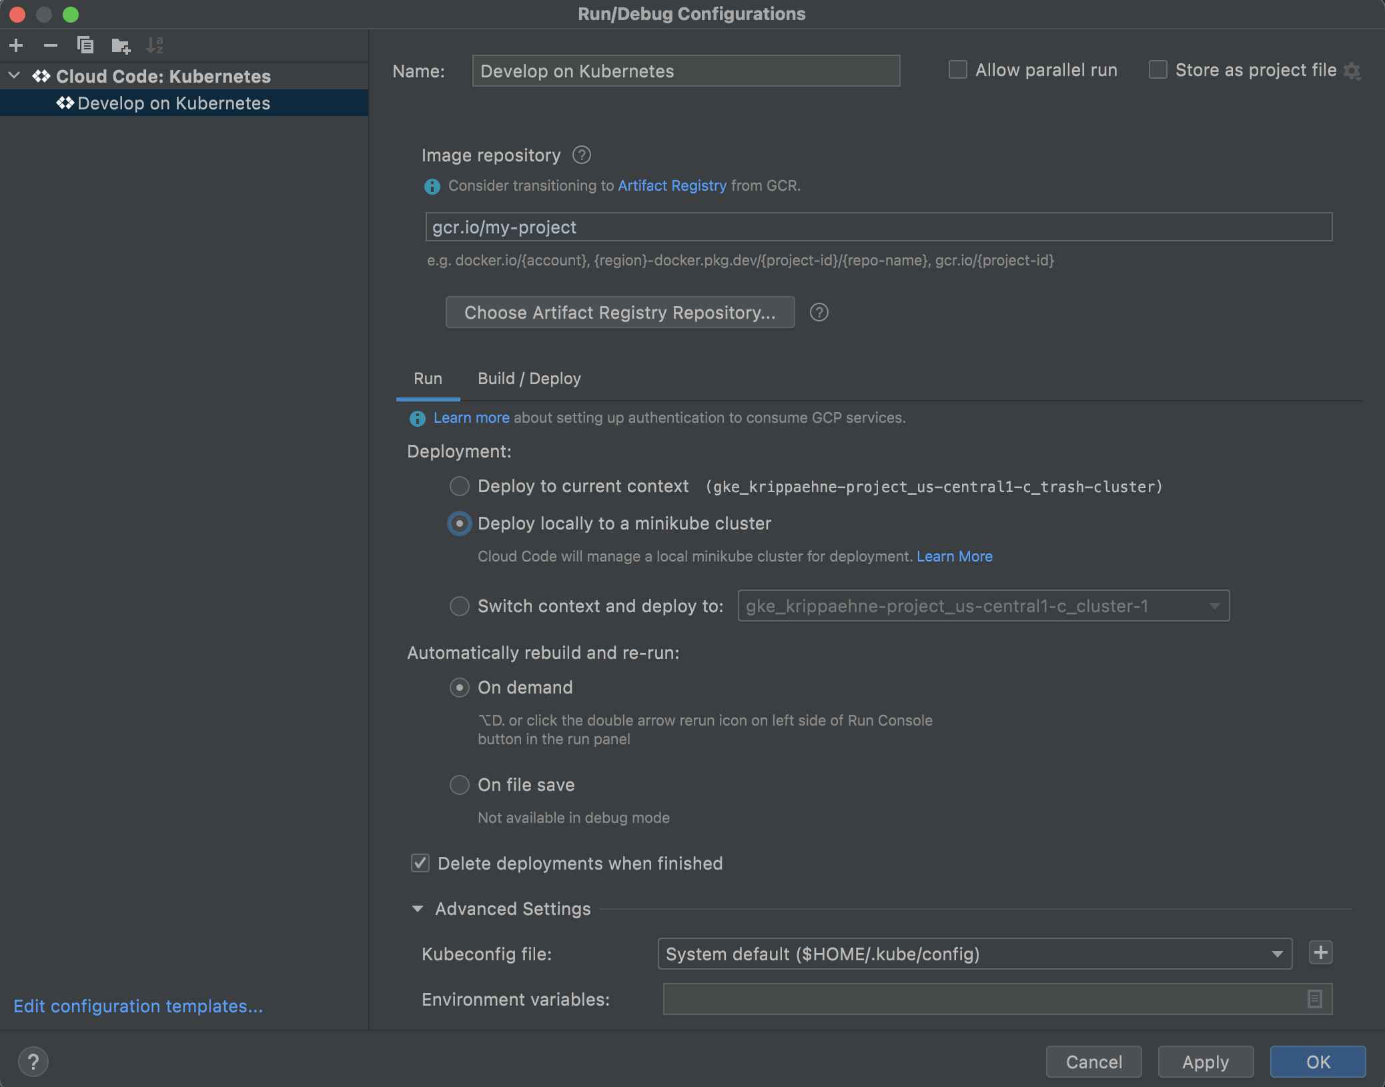Switch to the Build / Deploy tab
Image resolution: width=1385 pixels, height=1087 pixels.
click(529, 379)
